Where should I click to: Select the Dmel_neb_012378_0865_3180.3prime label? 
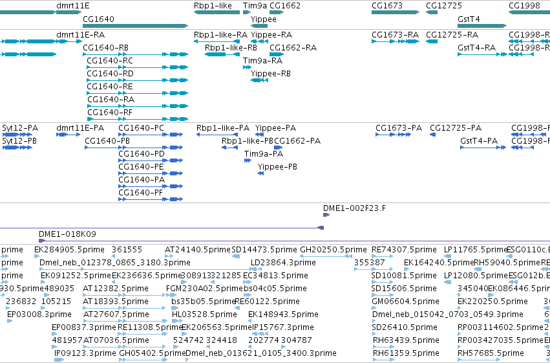point(115,263)
